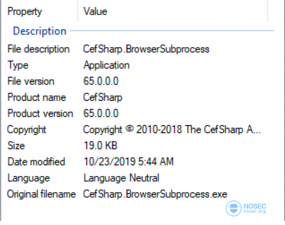Select the Type property label

pyautogui.click(x=18, y=65)
